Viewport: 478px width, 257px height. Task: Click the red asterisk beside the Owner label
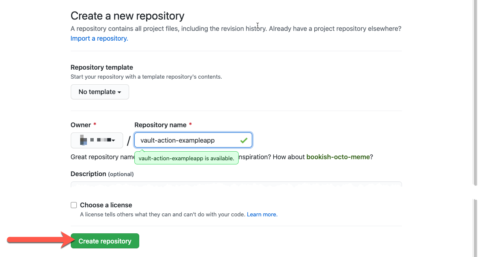click(x=95, y=125)
